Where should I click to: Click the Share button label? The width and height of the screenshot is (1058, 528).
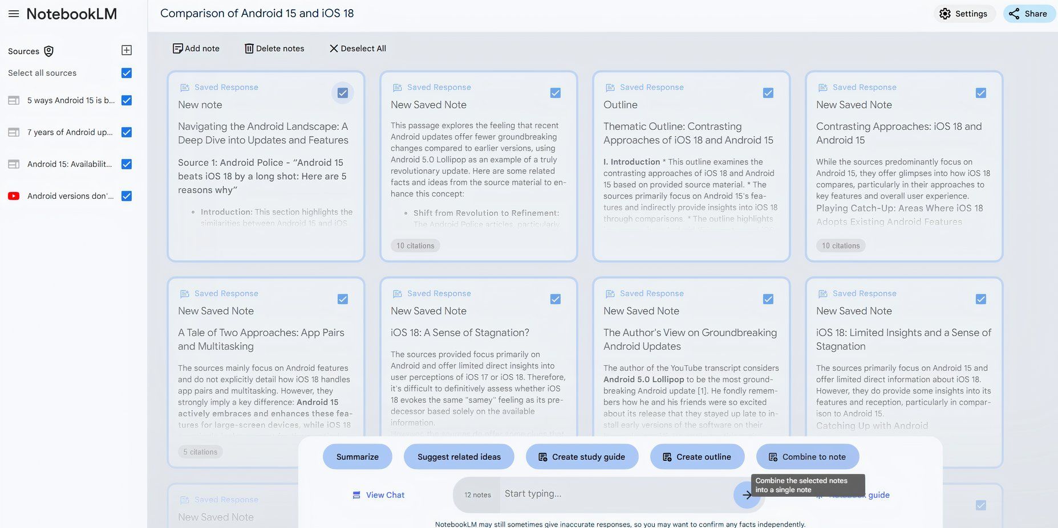pyautogui.click(x=1036, y=14)
